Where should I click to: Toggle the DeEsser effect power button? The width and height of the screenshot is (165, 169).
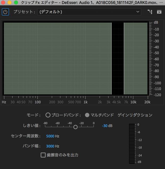tap(5, 12)
